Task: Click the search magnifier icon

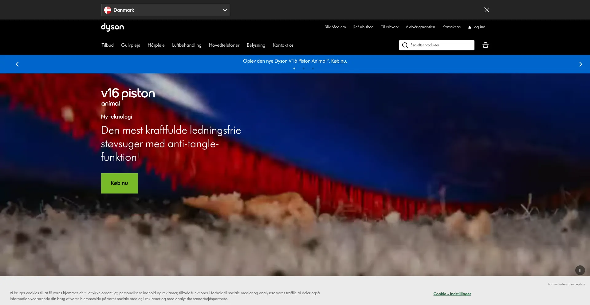Action: (x=405, y=45)
